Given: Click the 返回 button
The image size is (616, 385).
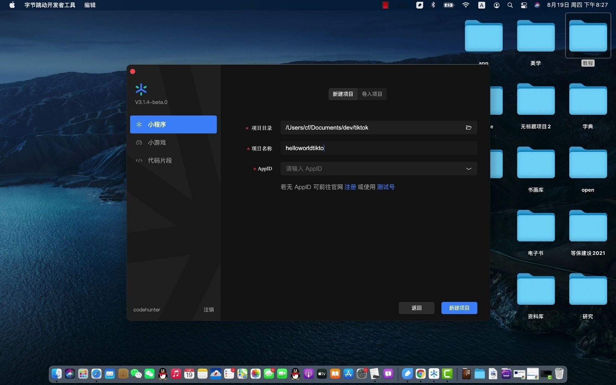Looking at the screenshot, I should [x=416, y=308].
